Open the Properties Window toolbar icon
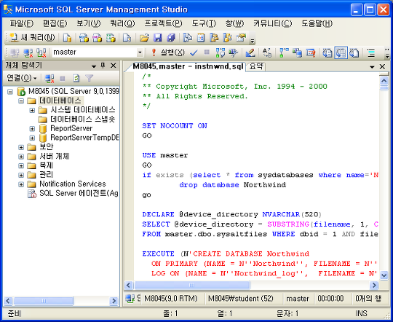Image resolution: width=393 pixels, height=322 pixels. (x=241, y=38)
